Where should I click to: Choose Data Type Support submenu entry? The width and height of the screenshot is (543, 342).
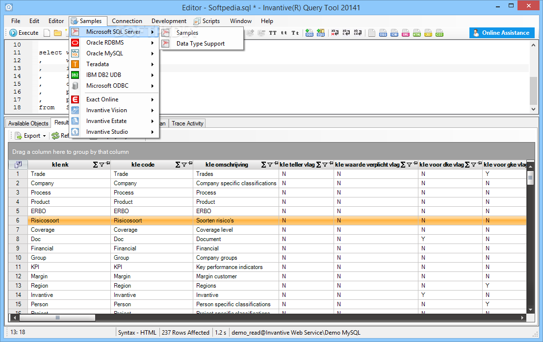pos(202,44)
